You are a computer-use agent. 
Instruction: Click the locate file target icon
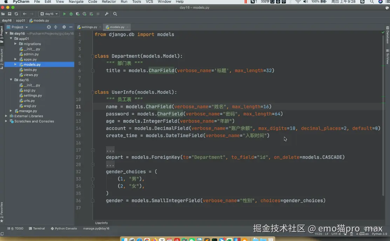tap(49, 27)
